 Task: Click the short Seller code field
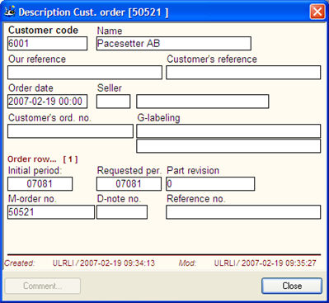tap(113, 102)
